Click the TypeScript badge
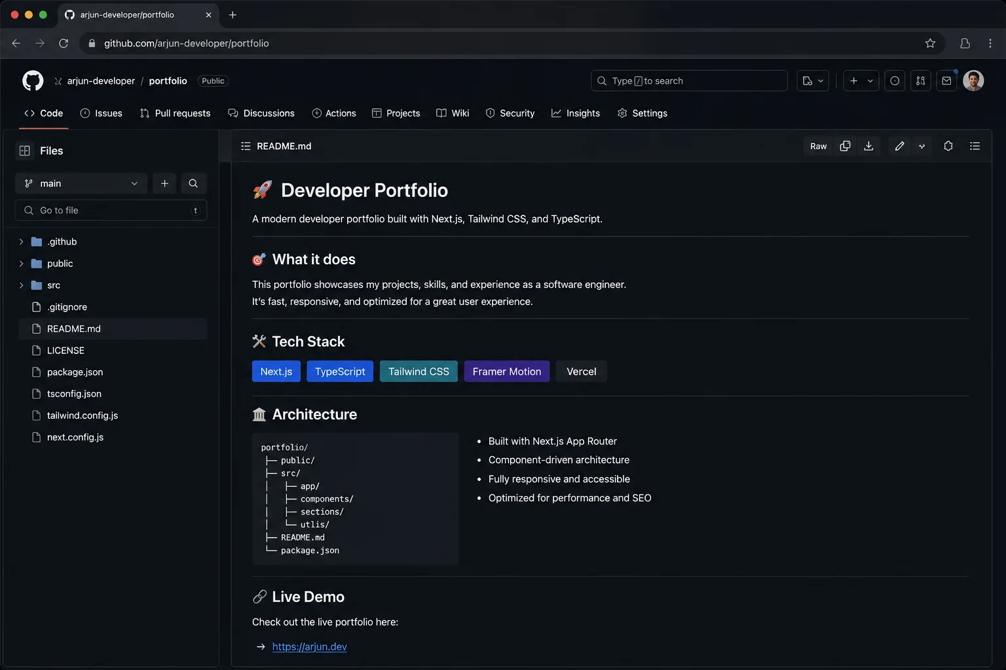Screen dimensions: 1006x670 point(340,371)
